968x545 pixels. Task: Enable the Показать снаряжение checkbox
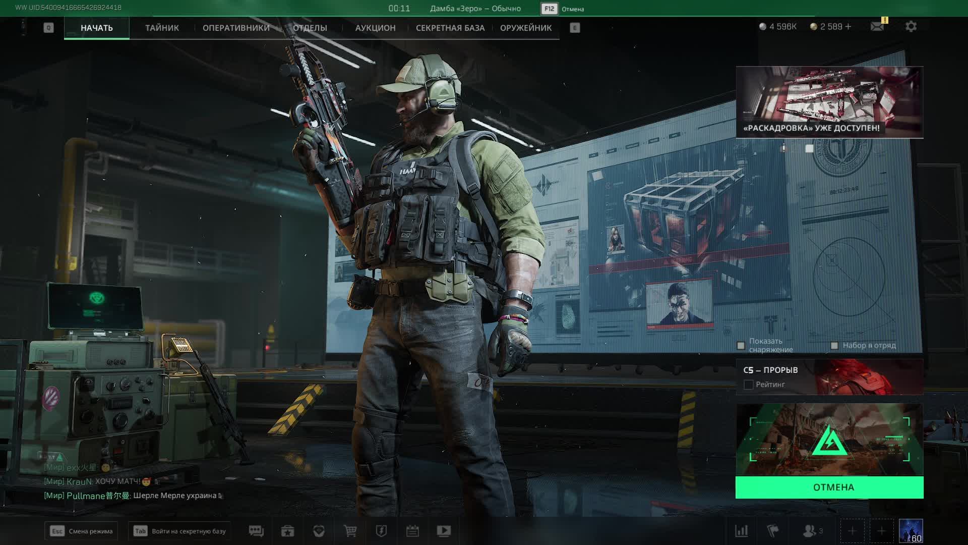pos(741,346)
